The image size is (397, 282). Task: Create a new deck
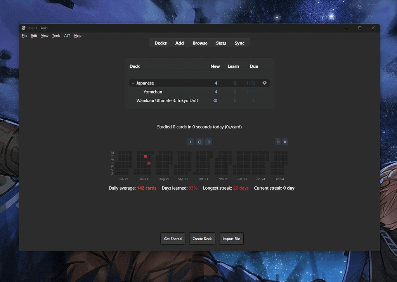point(202,239)
